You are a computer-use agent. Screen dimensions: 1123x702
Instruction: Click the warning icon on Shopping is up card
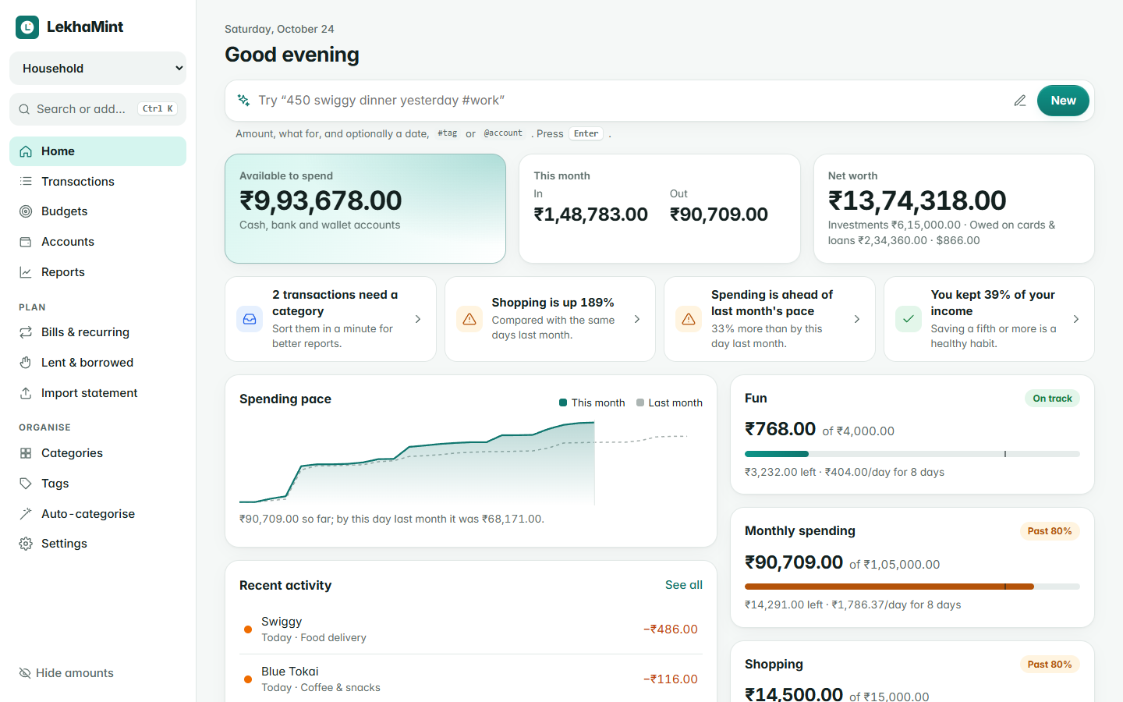[x=469, y=319]
